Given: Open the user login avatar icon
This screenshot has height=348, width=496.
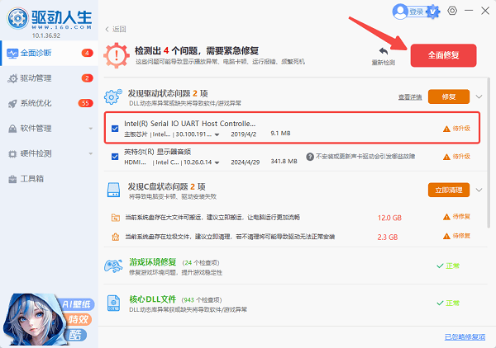Looking at the screenshot, I should coord(400,12).
